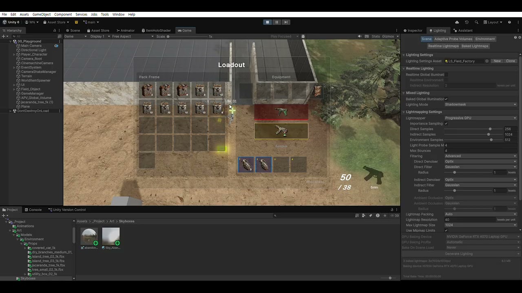
Task: Open Unity cloud services icon
Action: click(457, 22)
